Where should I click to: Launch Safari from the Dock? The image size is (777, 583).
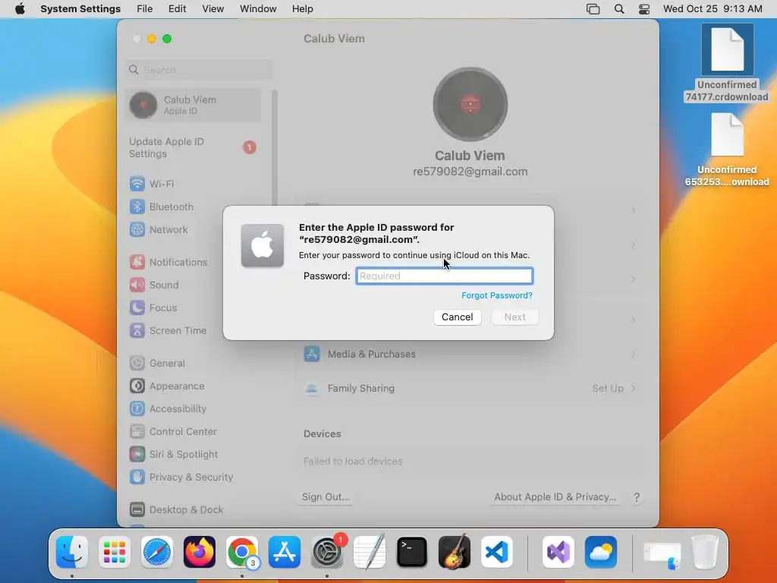[x=157, y=552]
